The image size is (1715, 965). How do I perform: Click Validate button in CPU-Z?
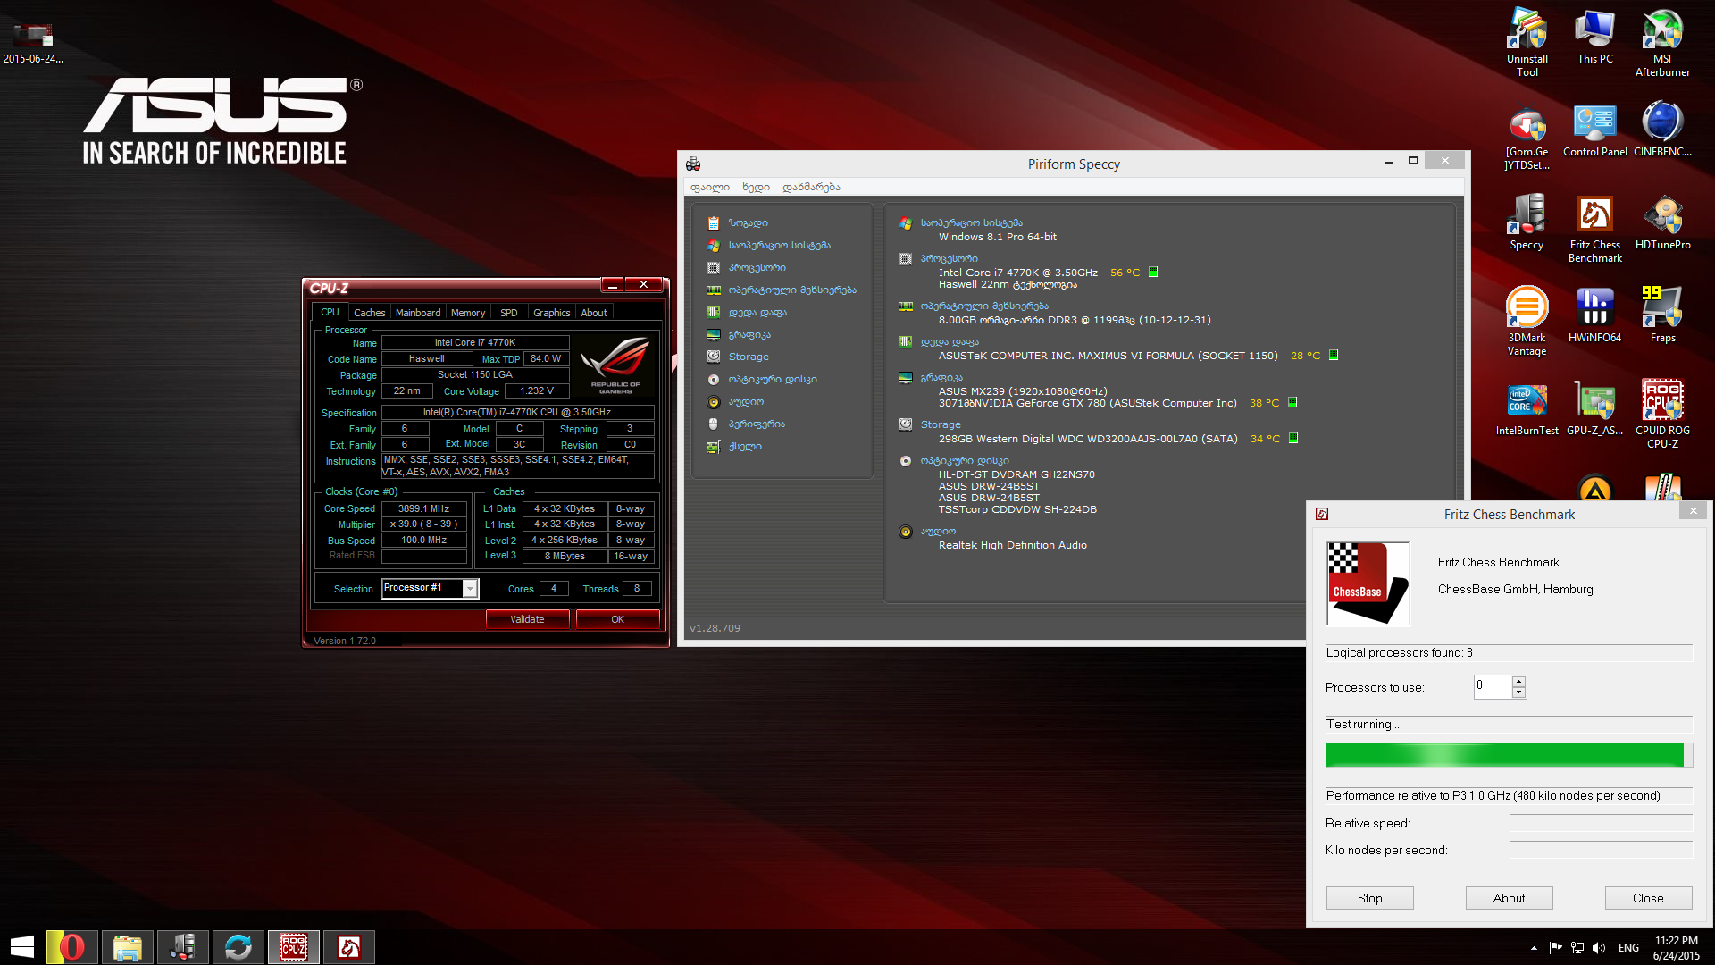(x=527, y=619)
